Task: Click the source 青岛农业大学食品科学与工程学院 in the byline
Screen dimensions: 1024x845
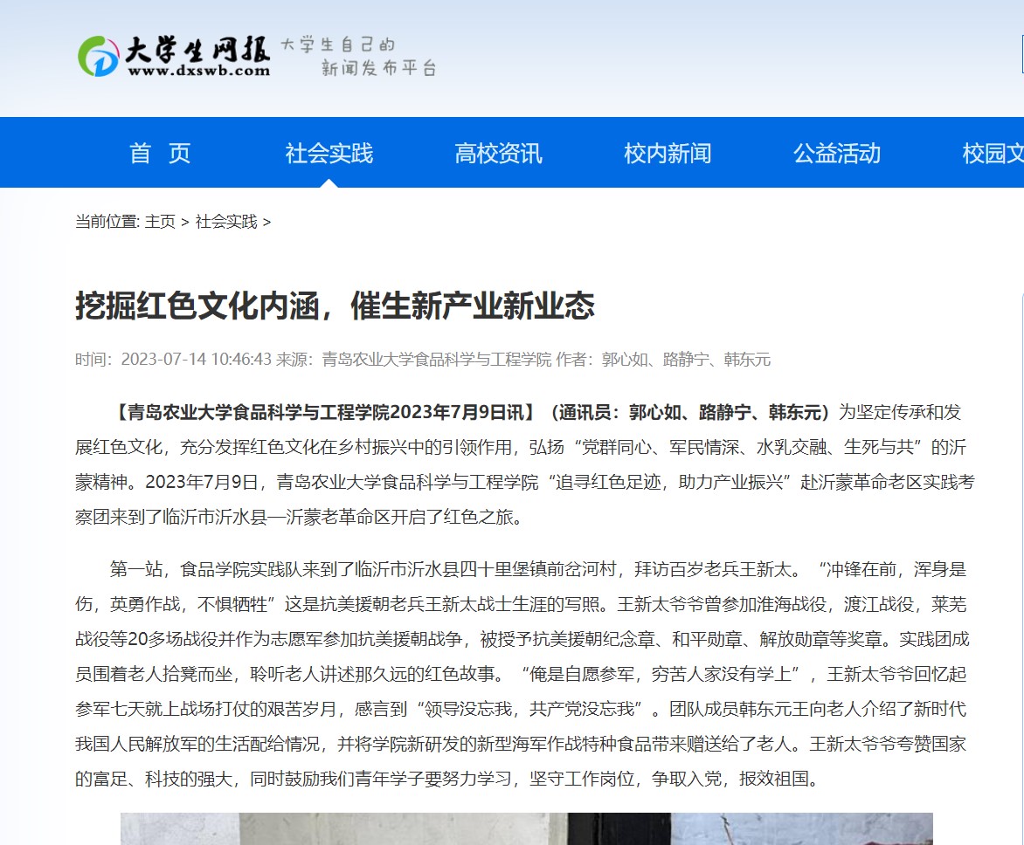Action: click(437, 360)
